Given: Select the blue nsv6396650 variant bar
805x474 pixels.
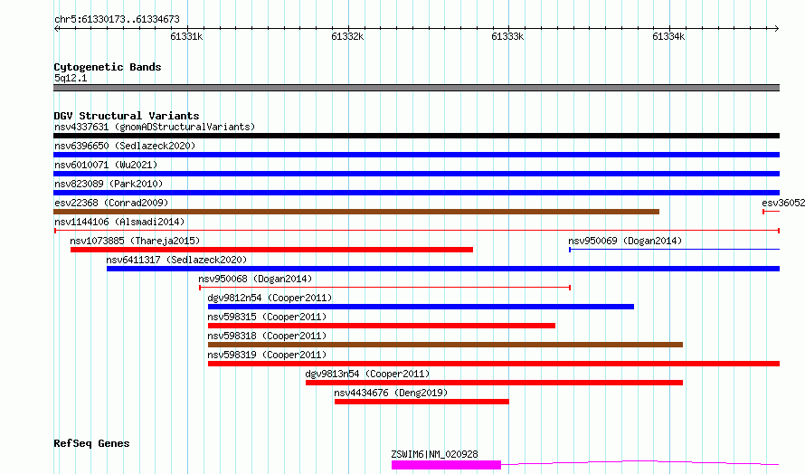Looking at the screenshot, I should (x=416, y=155).
